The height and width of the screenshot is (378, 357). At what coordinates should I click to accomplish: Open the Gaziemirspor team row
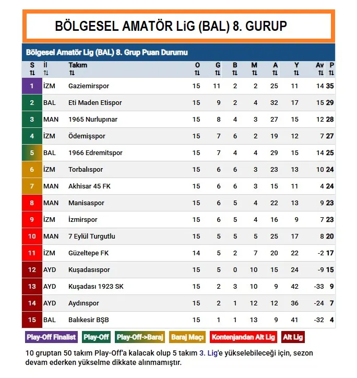89,86
